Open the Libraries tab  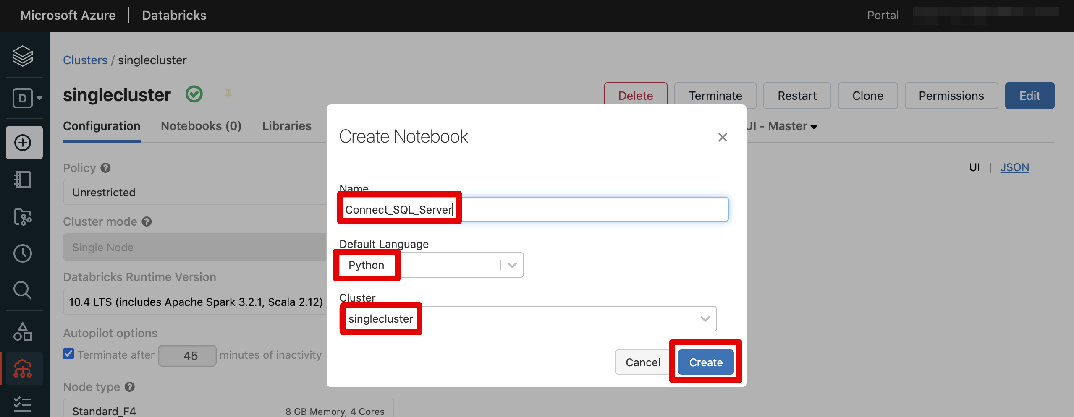tap(287, 126)
